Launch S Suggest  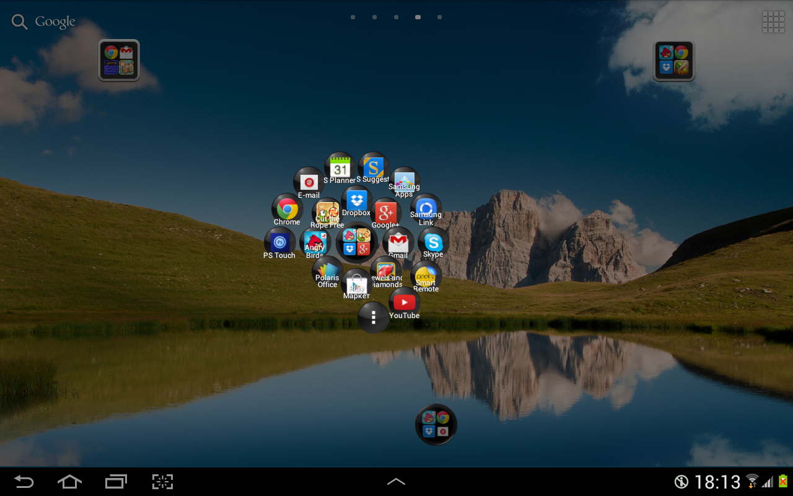pos(374,168)
